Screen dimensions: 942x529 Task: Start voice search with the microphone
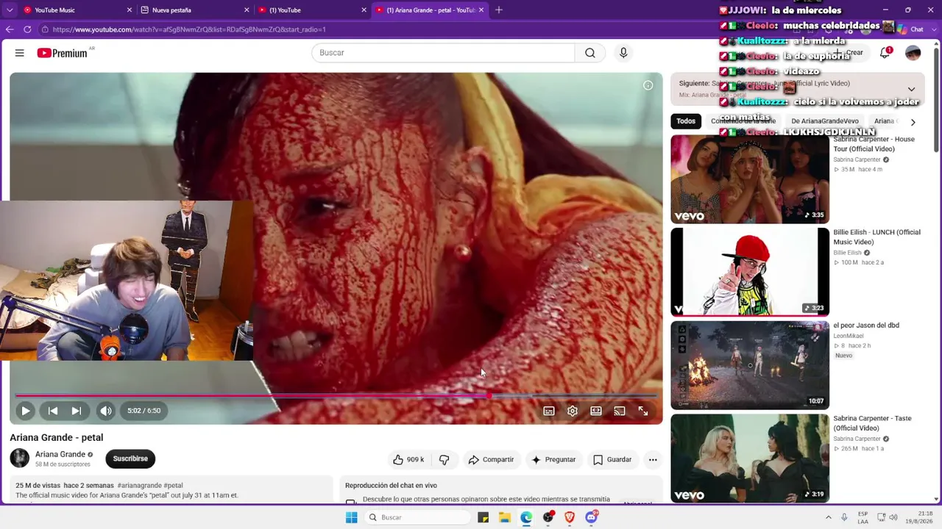click(623, 53)
